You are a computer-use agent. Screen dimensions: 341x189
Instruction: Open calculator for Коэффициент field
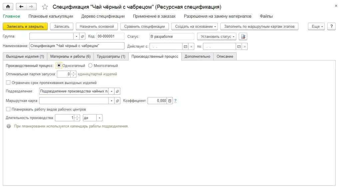point(170,101)
